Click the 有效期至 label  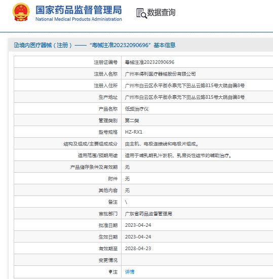[108, 249]
